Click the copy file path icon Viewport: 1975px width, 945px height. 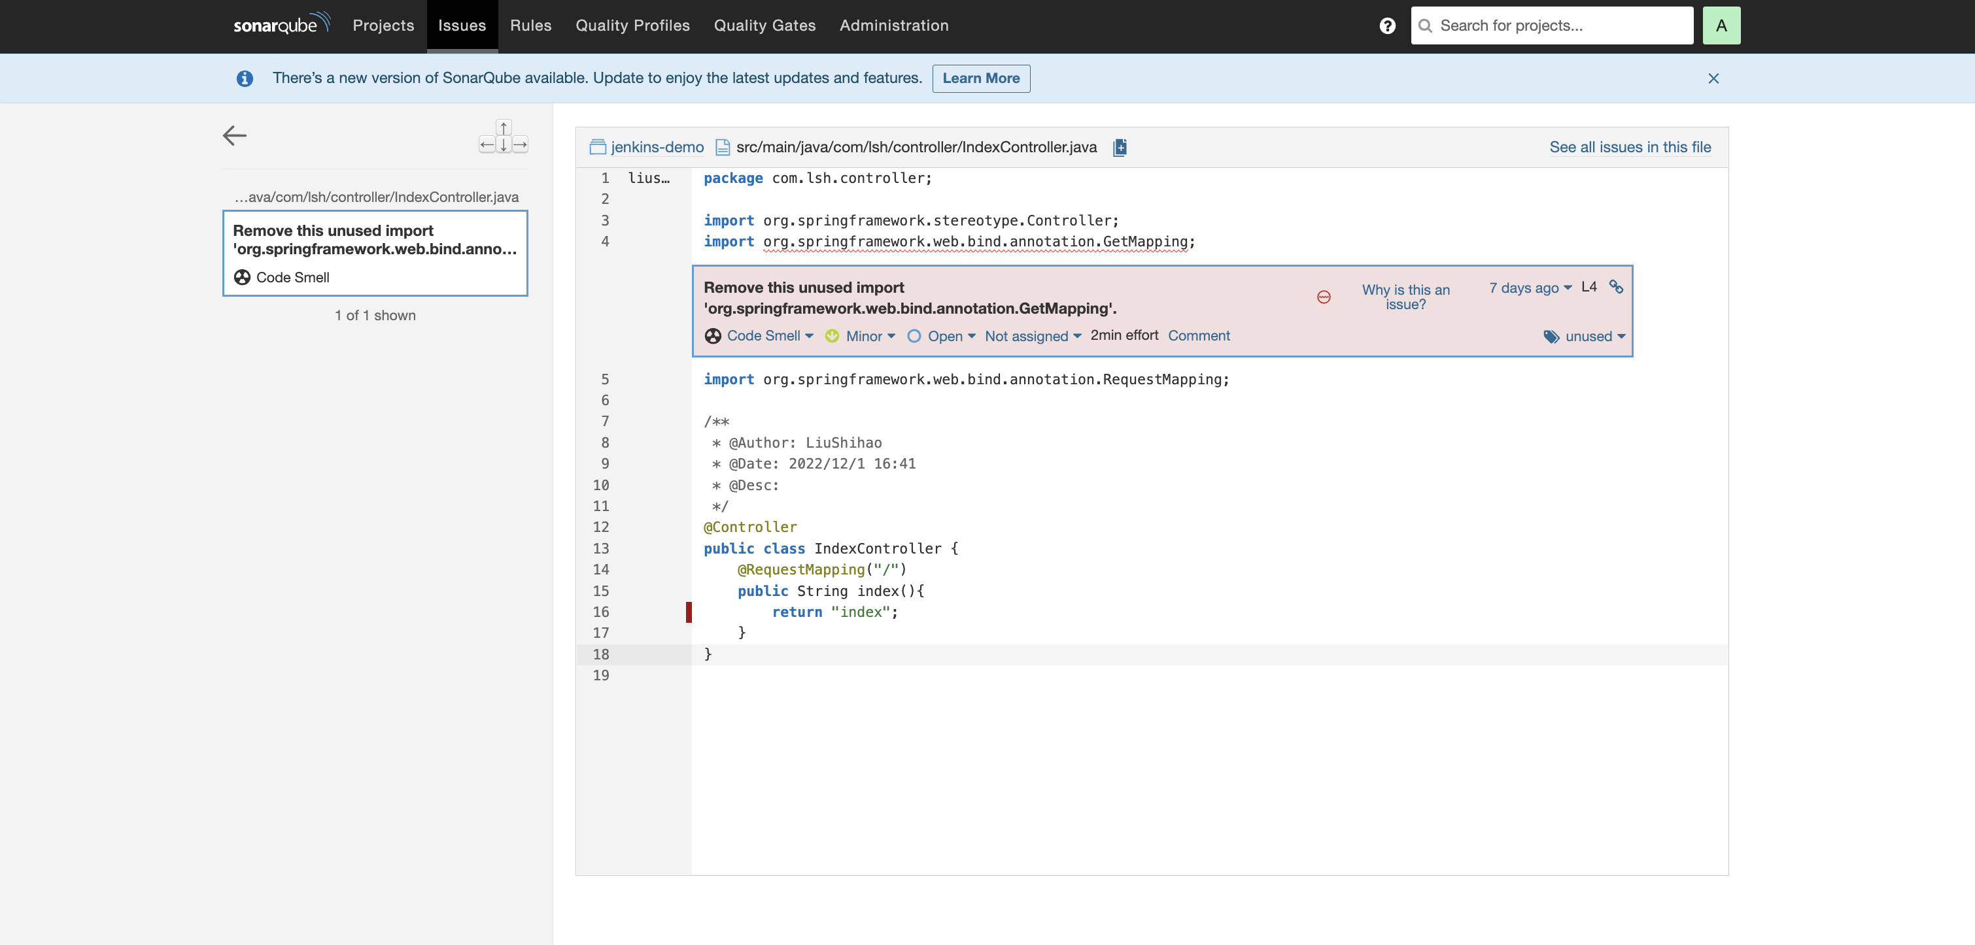click(1120, 147)
